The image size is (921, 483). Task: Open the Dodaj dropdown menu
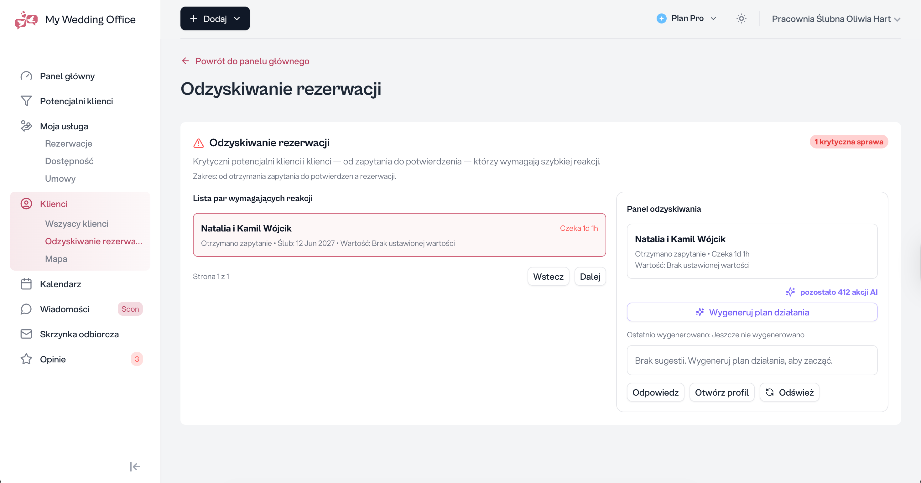pos(215,18)
